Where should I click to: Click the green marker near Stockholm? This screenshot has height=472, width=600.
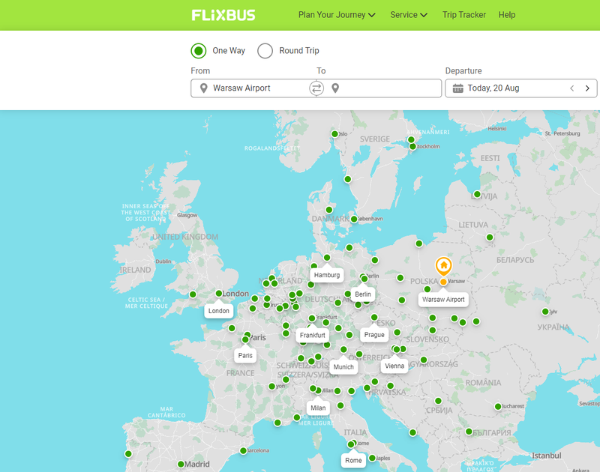(412, 148)
